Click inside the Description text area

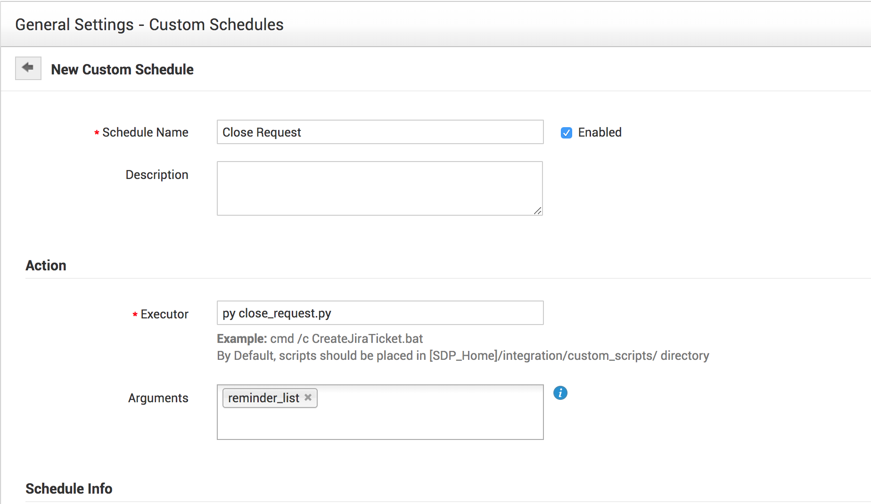click(x=380, y=188)
